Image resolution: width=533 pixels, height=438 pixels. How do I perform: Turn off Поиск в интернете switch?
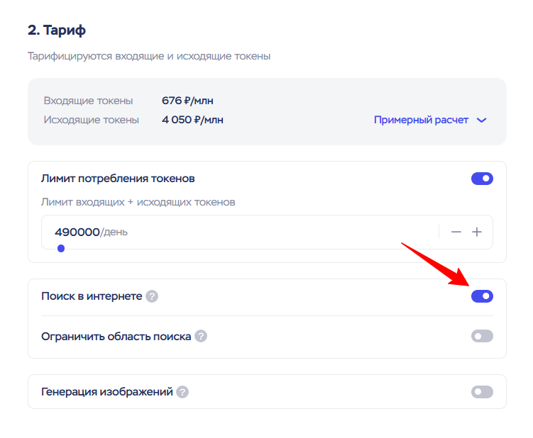pyautogui.click(x=482, y=296)
